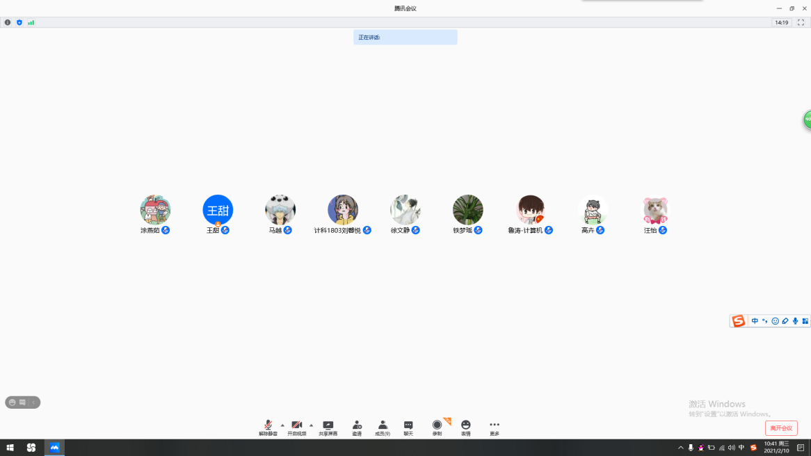Viewport: 811px width, 456px height.
Task: Open the 邀请 invite icon
Action: coord(357,427)
